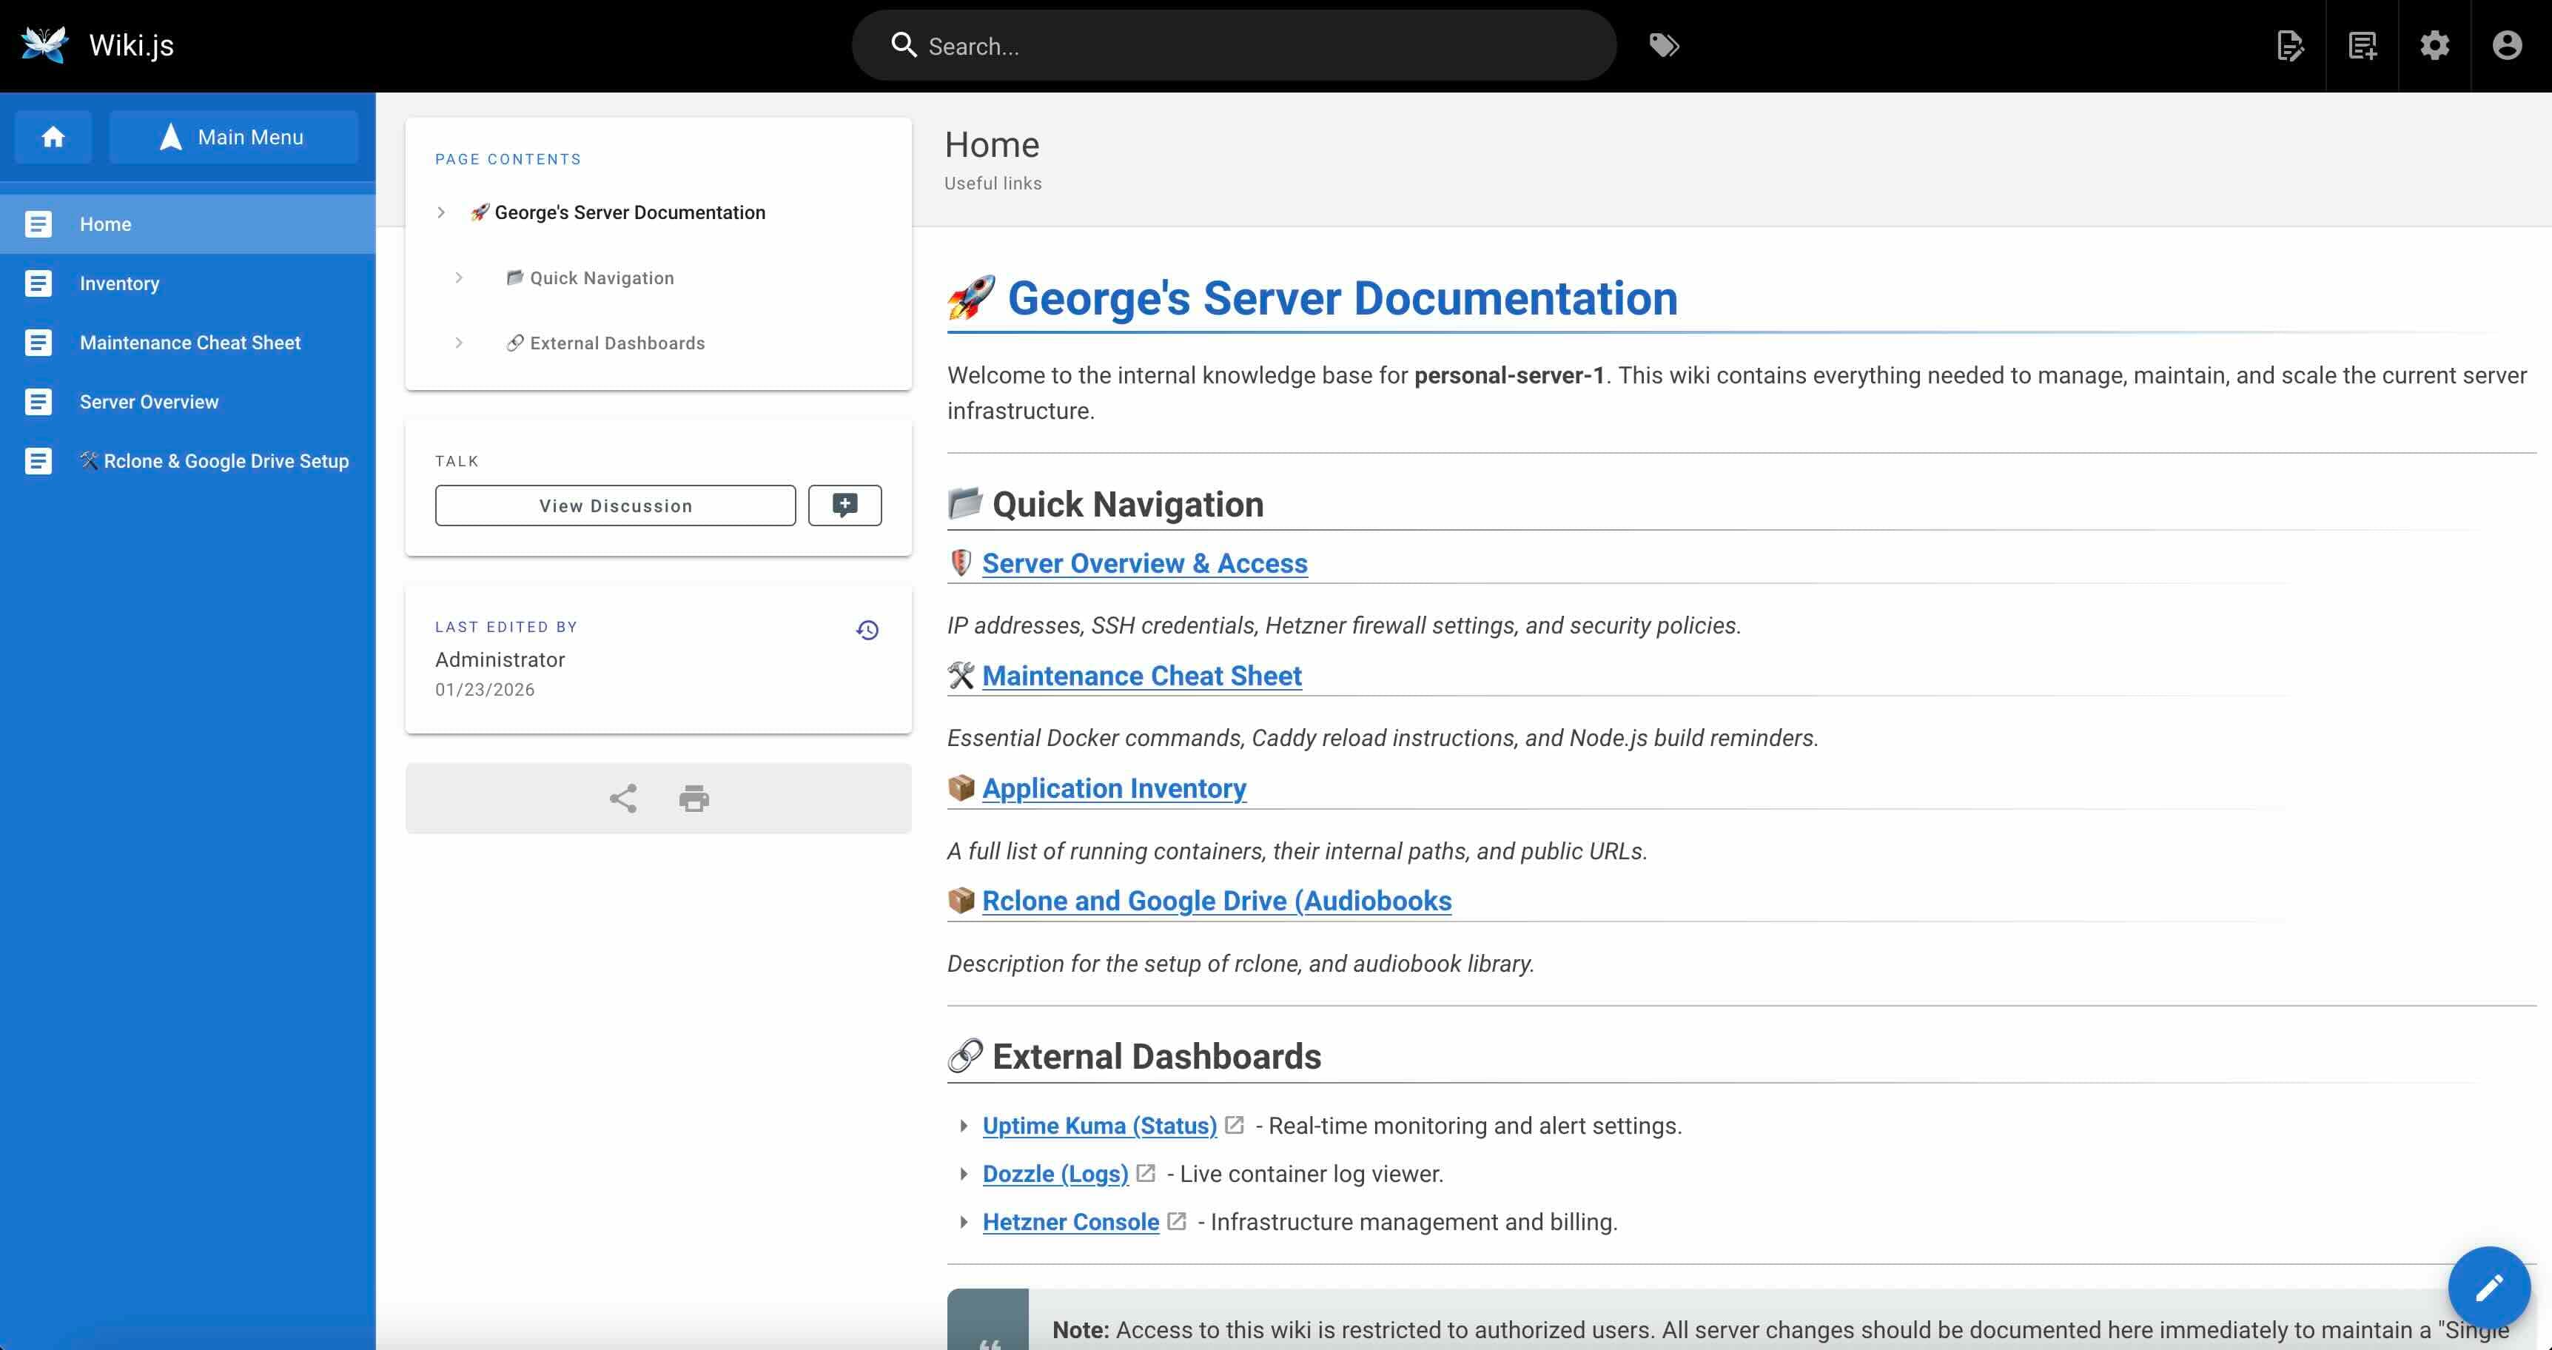Viewport: 2552px width, 1350px height.
Task: Open the Application Inventory link
Action: [1113, 788]
